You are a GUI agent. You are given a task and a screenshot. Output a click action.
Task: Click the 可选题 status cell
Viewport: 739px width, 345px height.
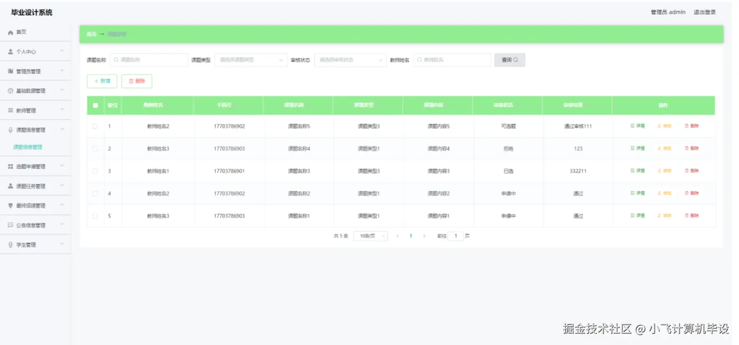[x=508, y=126]
